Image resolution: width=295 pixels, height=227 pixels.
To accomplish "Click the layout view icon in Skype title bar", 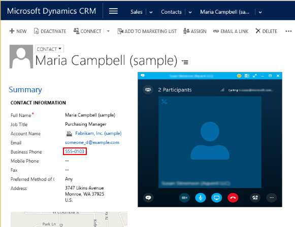I will [247, 75].
